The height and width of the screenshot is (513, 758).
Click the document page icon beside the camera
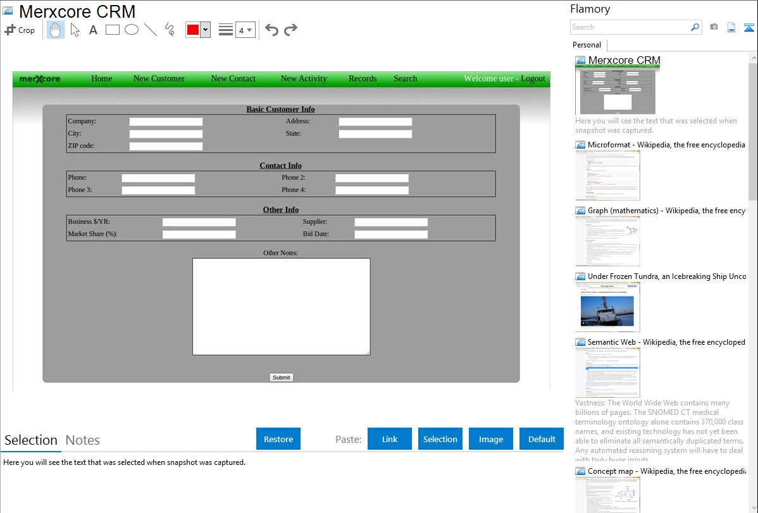click(x=731, y=27)
